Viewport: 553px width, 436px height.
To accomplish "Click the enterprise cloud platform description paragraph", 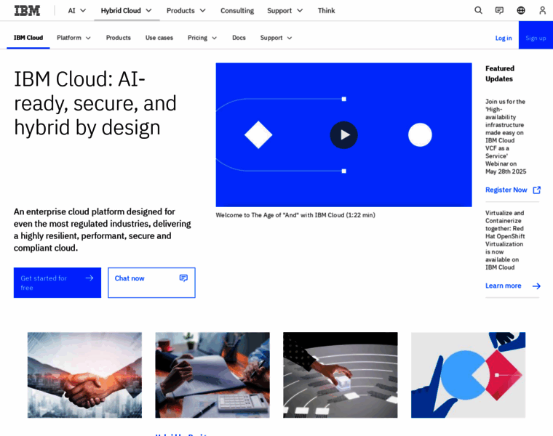I will point(103,230).
